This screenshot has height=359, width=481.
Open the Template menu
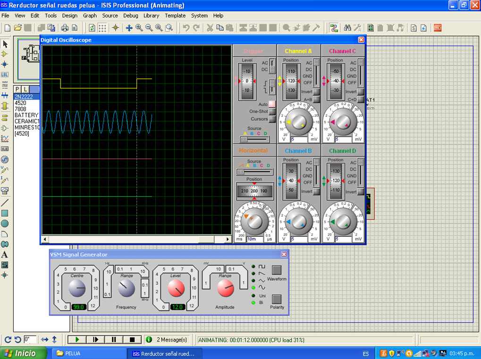click(175, 16)
